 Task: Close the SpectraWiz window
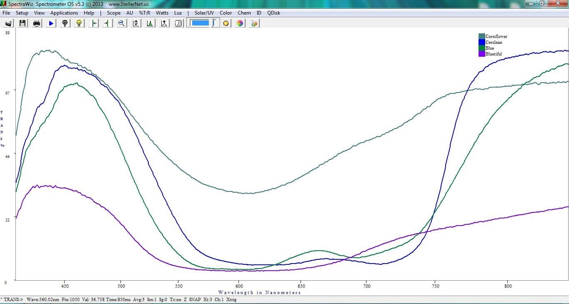[x=557, y=3]
